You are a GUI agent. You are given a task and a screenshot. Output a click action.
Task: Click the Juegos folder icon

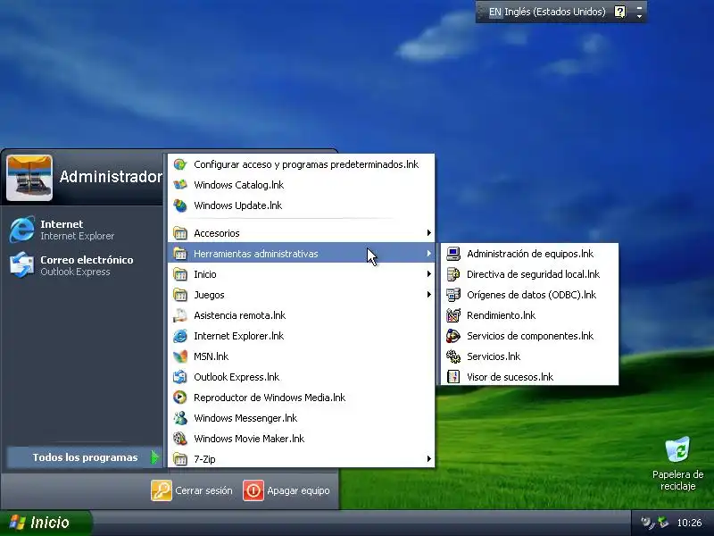click(180, 295)
